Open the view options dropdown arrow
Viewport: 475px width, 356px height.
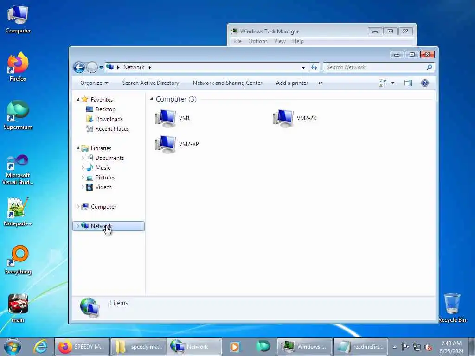[x=392, y=83]
